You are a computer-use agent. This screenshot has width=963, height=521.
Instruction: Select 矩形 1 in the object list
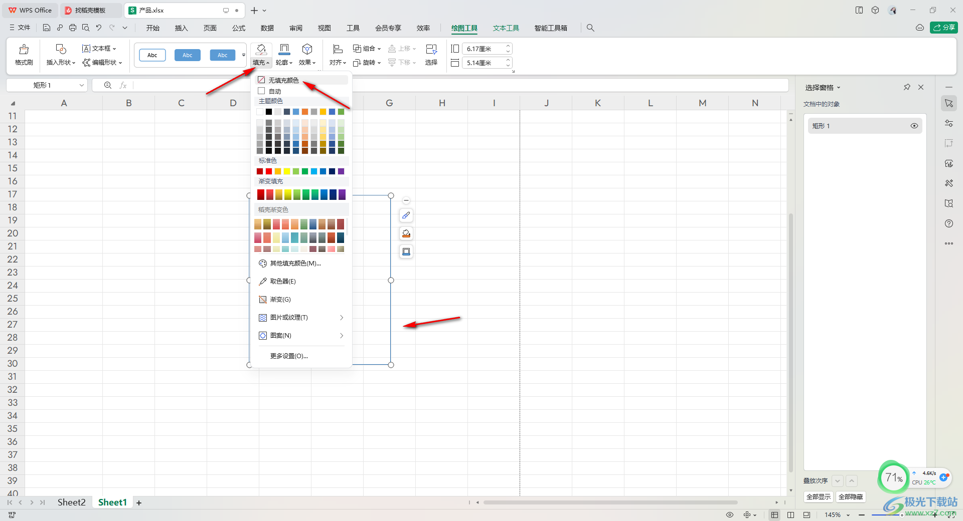pyautogui.click(x=865, y=126)
